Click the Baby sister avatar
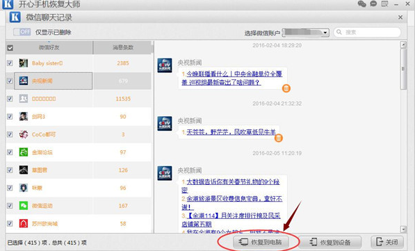Image resolution: width=415 pixels, height=251 pixels. pyautogui.click(x=24, y=63)
